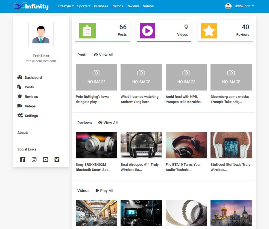Open the Instagram social link icon
Viewport: 269px width, 229px height.
[34, 160]
